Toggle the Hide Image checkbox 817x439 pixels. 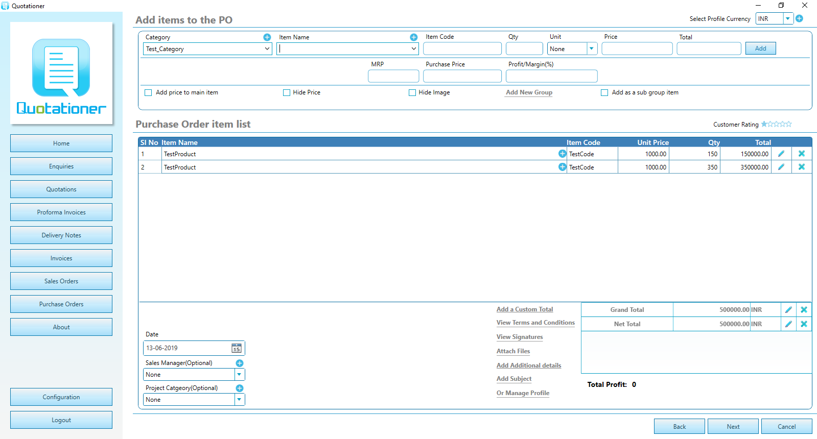[x=412, y=93]
